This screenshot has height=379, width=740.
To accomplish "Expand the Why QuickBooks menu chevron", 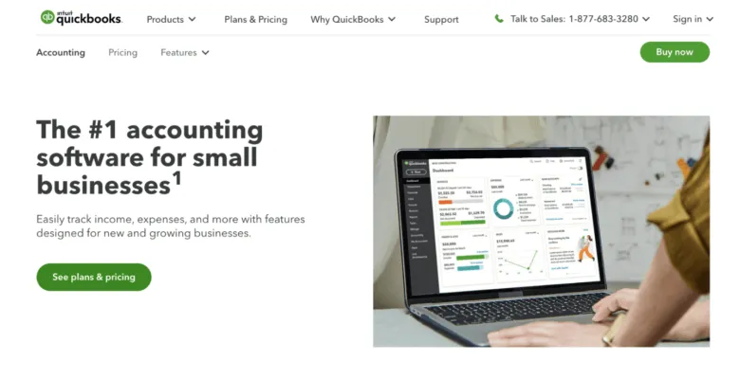I will coord(392,19).
